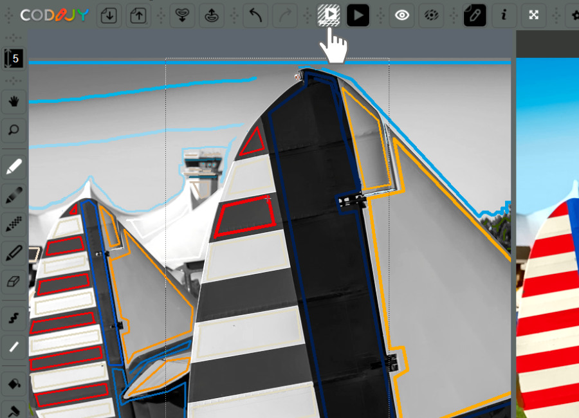The width and height of the screenshot is (579, 418).
Task: Select the Eraser tool
Action: pos(14,282)
